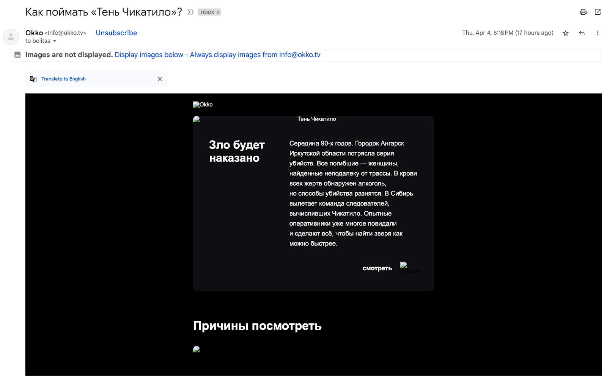Click the sender address Info@okko.tv
The height and width of the screenshot is (376, 607).
point(66,33)
